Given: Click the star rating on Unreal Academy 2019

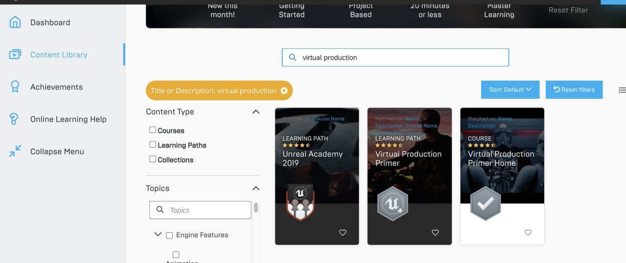Looking at the screenshot, I should (x=296, y=145).
